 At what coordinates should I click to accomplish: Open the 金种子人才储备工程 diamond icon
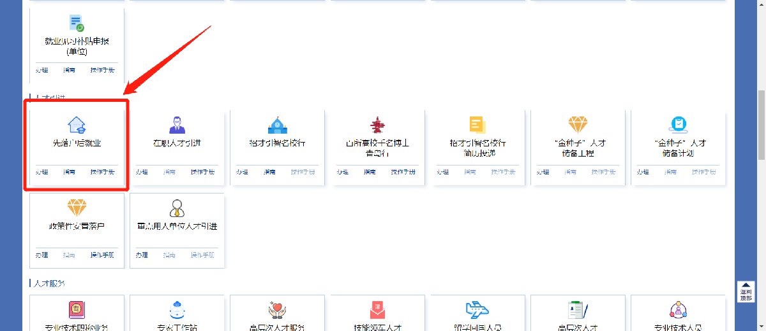(577, 124)
